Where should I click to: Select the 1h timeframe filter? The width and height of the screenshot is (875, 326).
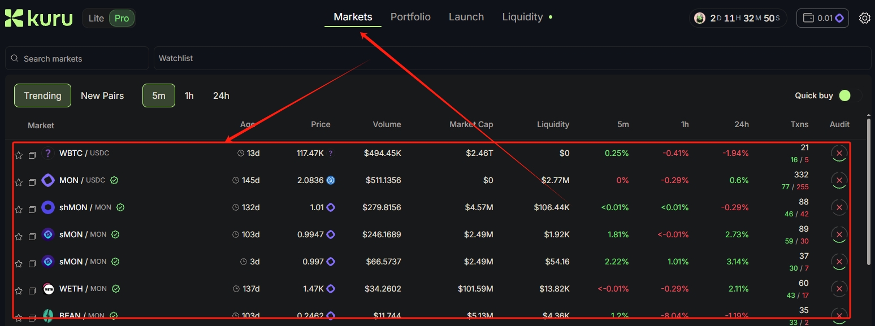[189, 95]
